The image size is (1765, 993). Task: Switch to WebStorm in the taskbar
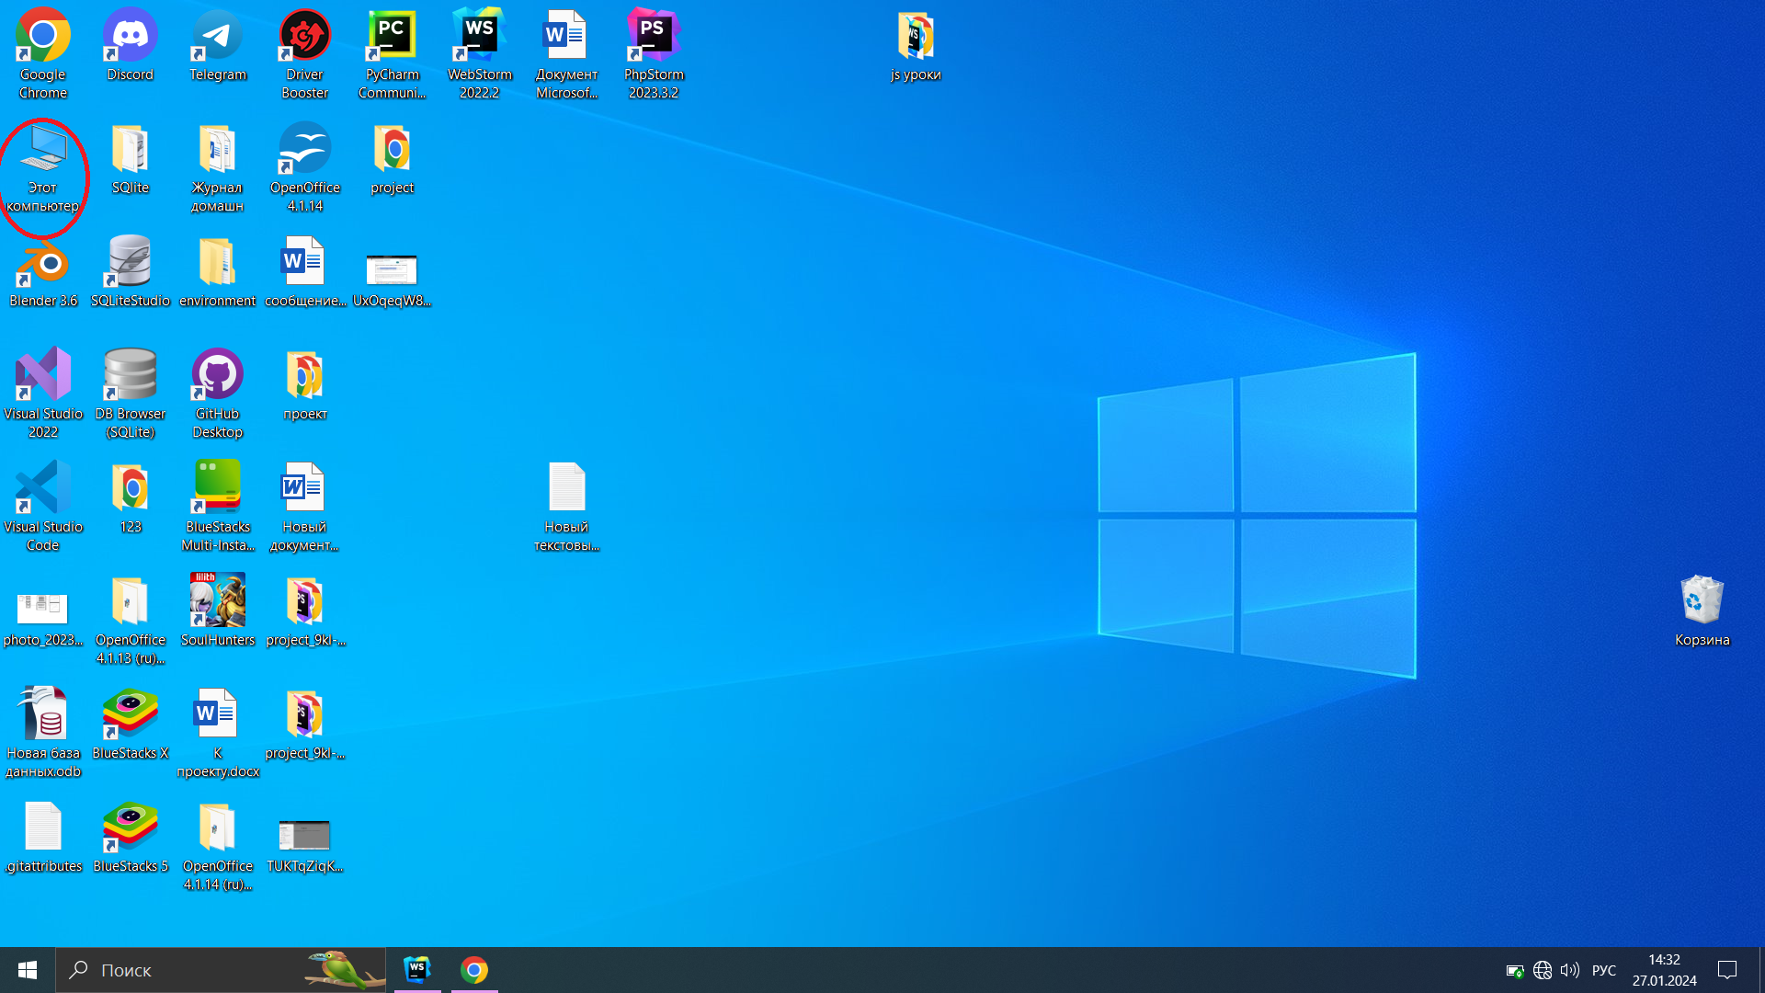point(417,970)
